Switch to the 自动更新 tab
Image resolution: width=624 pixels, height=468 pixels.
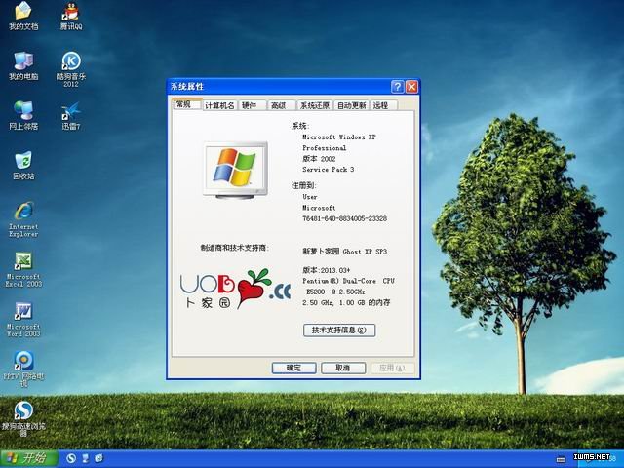coord(351,105)
